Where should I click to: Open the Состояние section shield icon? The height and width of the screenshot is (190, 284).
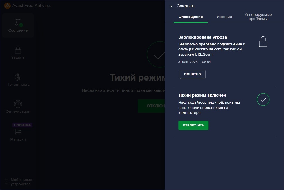click(18, 23)
